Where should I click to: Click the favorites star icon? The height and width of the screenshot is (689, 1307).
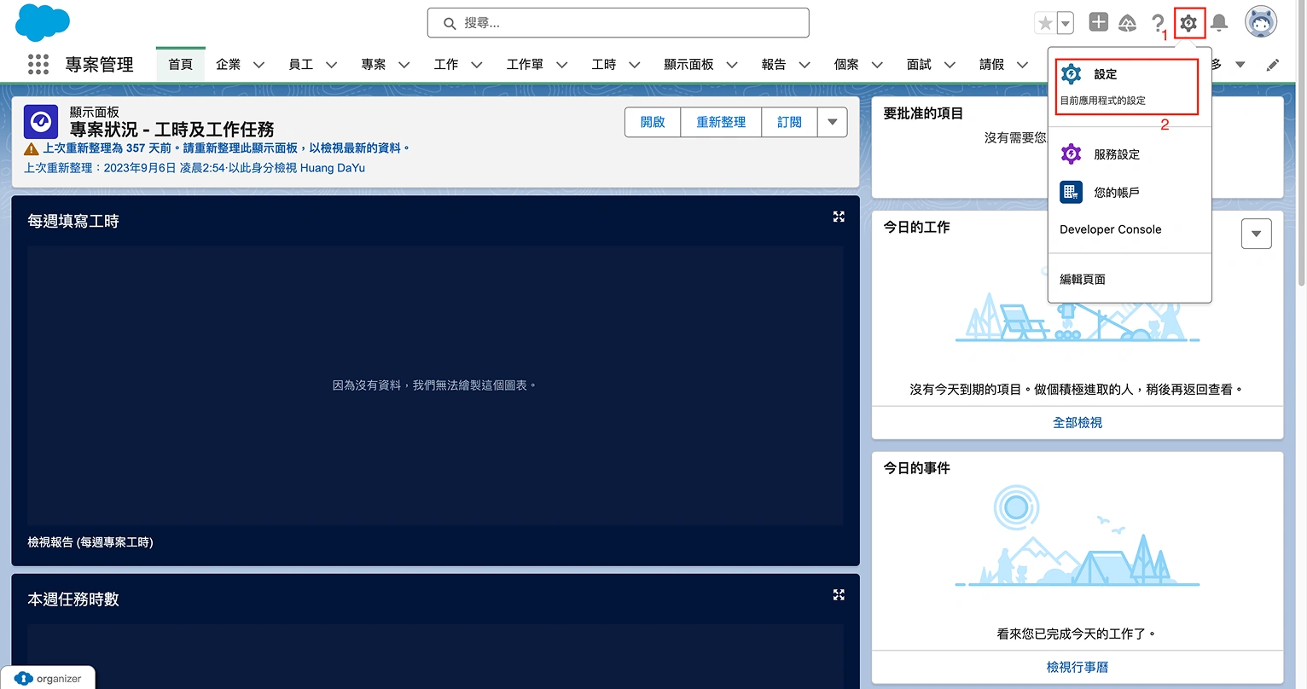coord(1045,23)
